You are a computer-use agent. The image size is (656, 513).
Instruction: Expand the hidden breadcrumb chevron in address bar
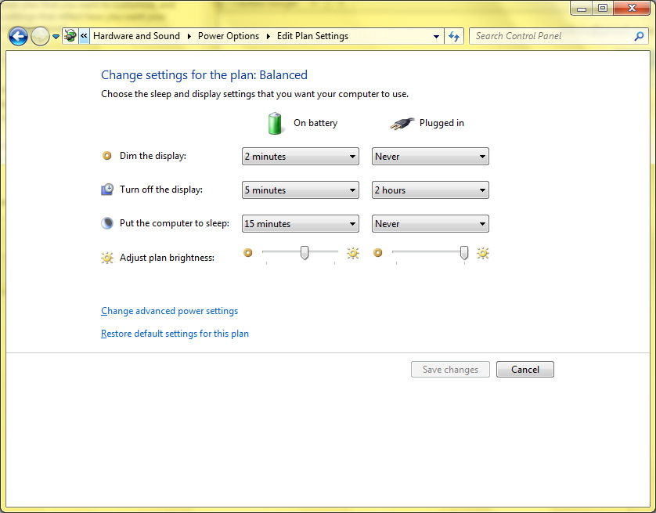click(x=84, y=36)
